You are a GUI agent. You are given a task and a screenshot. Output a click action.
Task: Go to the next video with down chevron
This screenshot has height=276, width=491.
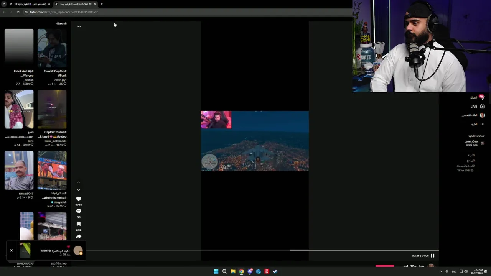click(79, 190)
